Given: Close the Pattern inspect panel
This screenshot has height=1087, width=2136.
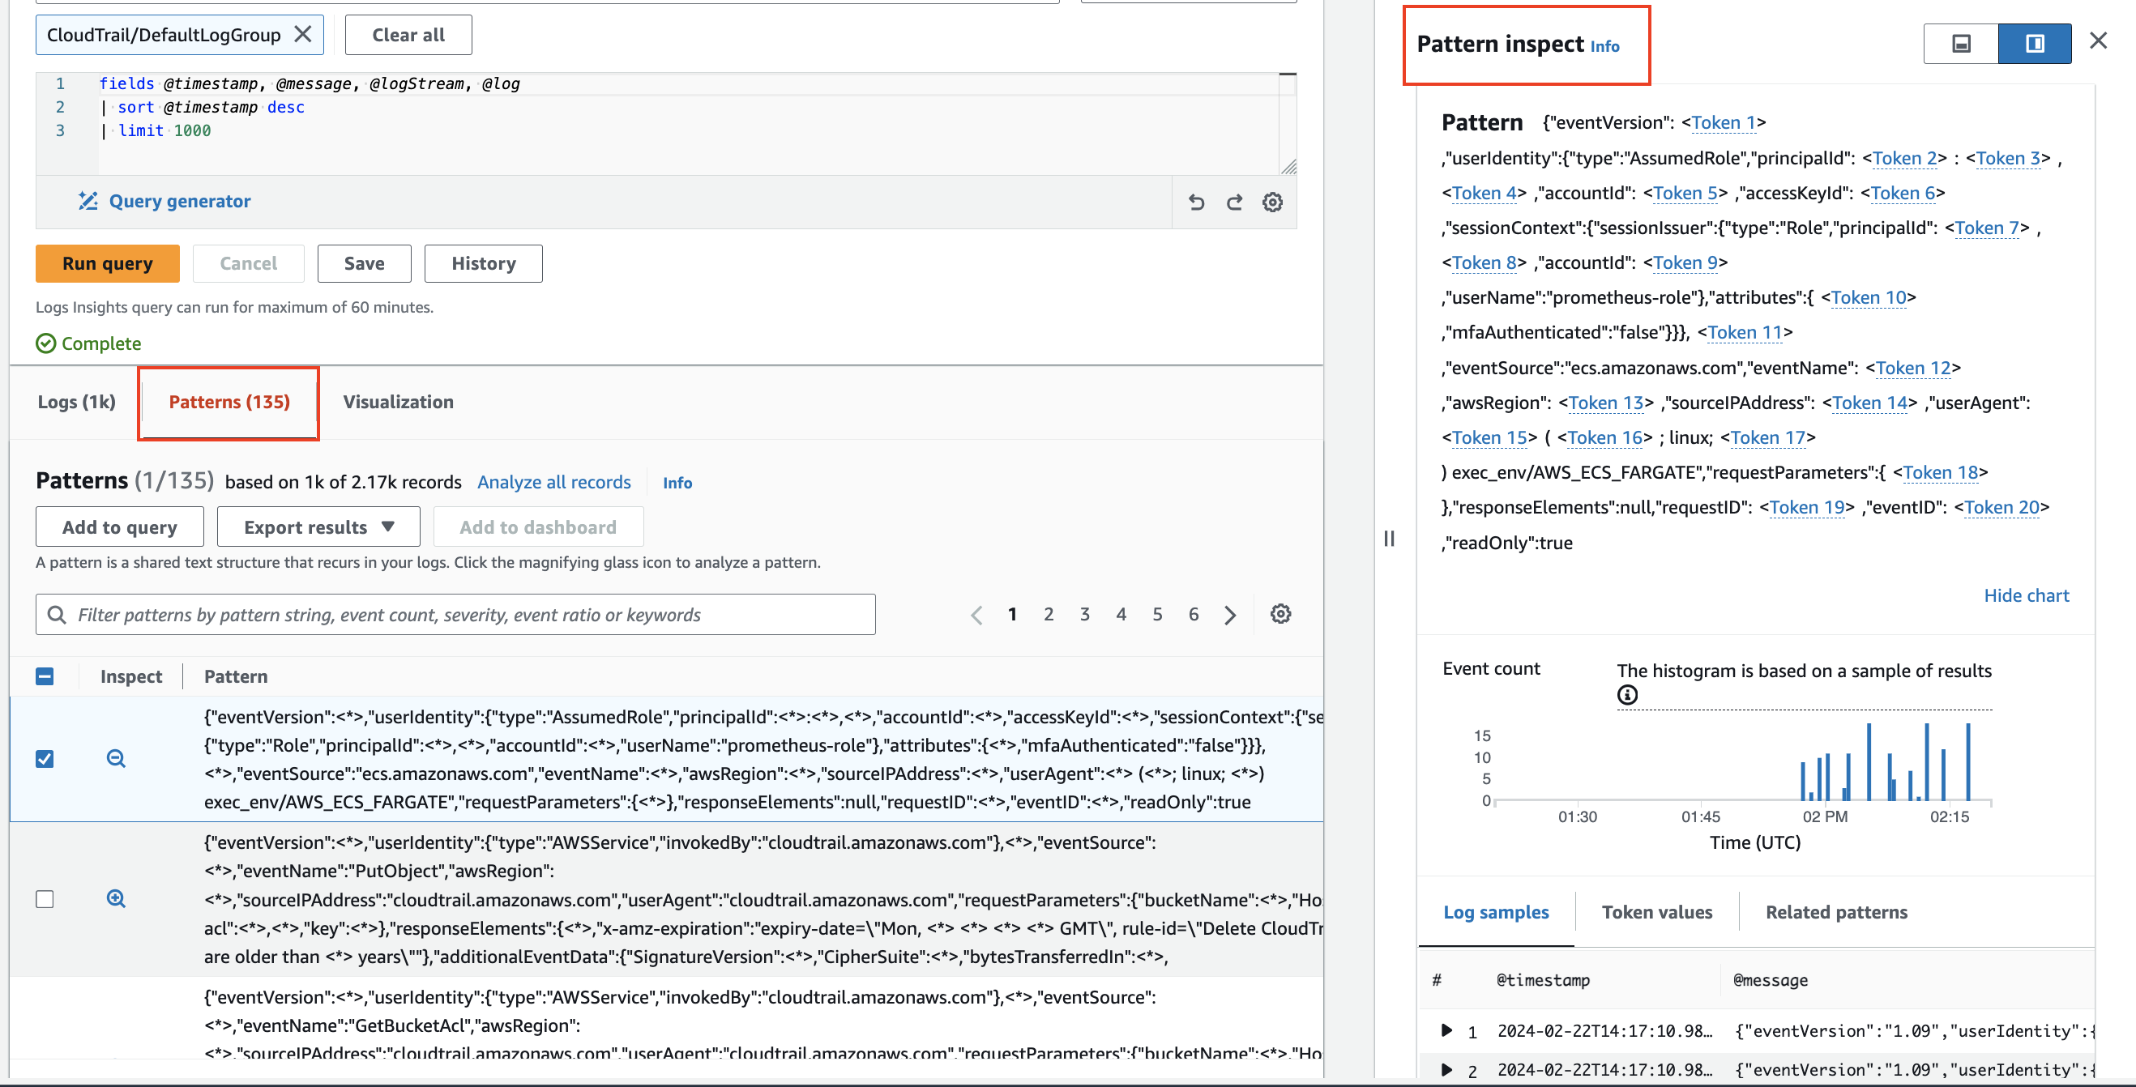Looking at the screenshot, I should click(2098, 40).
